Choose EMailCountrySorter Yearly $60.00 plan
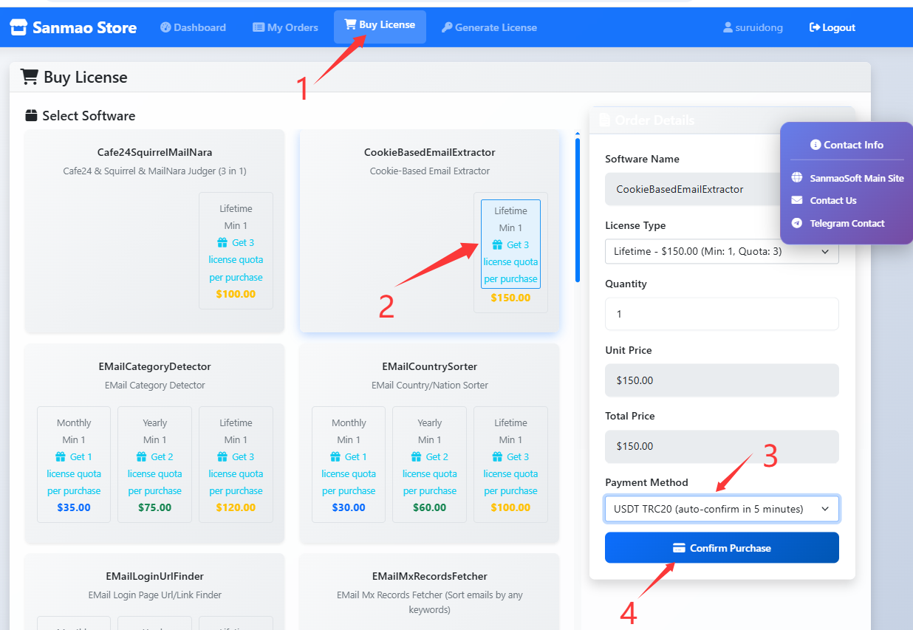The image size is (913, 630). point(429,464)
